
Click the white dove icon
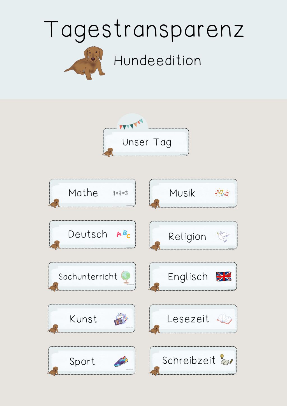[223, 236]
